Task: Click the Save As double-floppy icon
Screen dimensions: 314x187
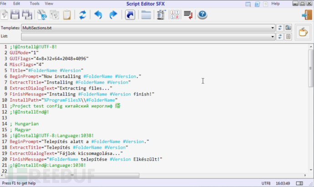Action: coord(27,15)
